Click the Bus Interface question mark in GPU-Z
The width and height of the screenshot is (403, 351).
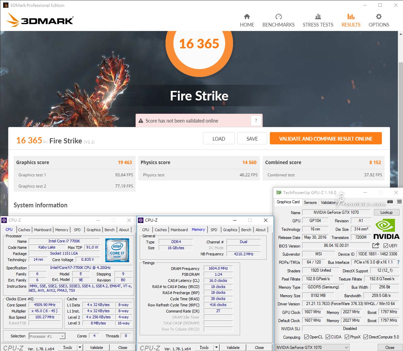tap(398, 262)
